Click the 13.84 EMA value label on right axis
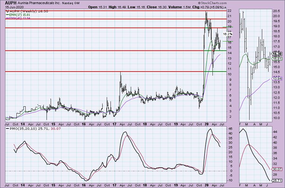Screen dimensions: 285x188 click(x=277, y=79)
